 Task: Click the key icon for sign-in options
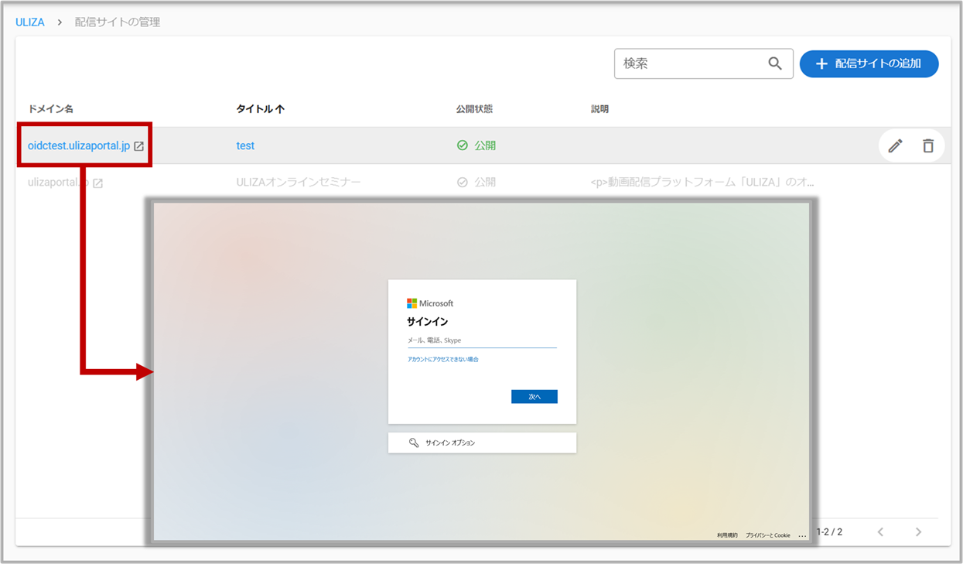414,443
